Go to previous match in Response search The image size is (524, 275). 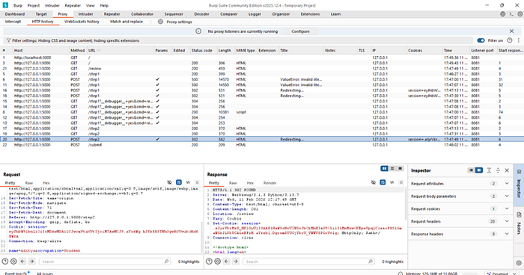[227, 262]
